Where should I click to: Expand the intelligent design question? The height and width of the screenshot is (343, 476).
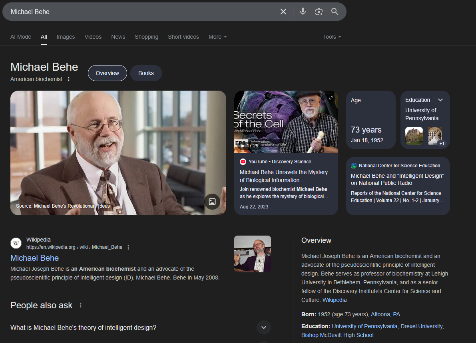(x=263, y=327)
